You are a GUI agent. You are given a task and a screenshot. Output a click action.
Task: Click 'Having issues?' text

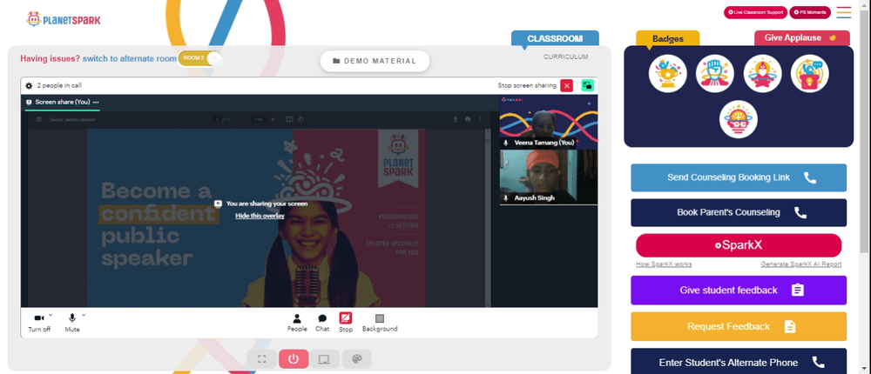click(50, 58)
